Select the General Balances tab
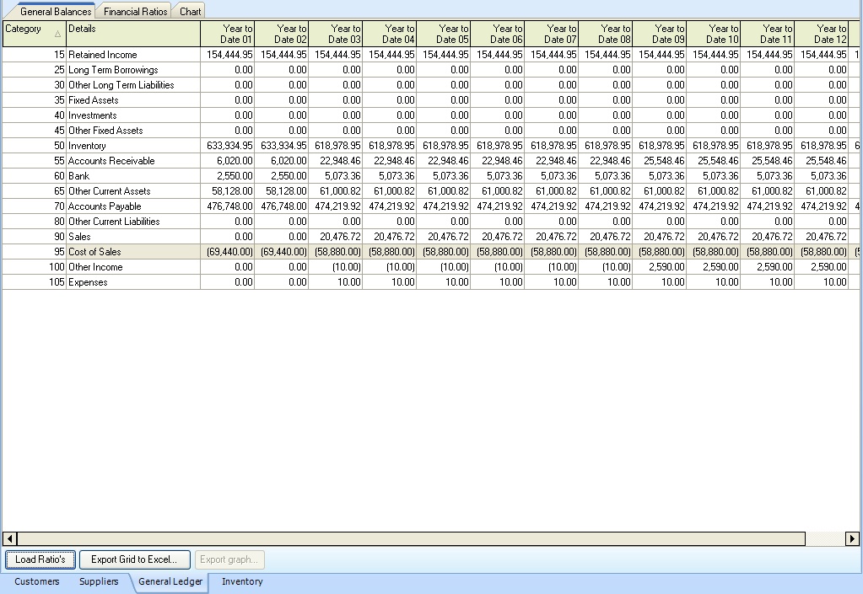863x594 pixels. [55, 12]
